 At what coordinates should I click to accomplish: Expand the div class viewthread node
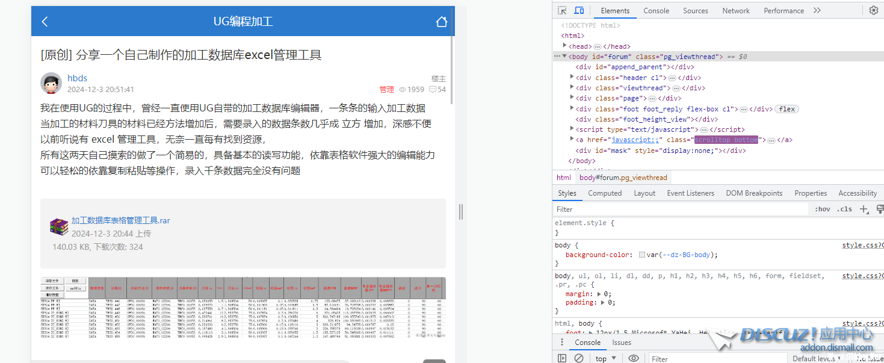pos(572,87)
